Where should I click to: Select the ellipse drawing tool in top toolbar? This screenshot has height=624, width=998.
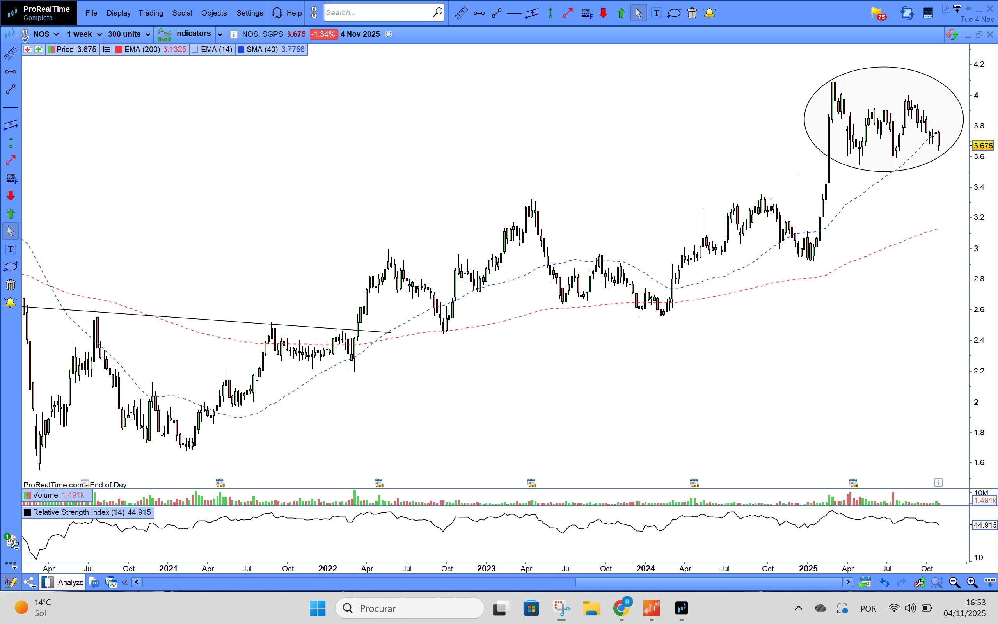click(x=674, y=13)
